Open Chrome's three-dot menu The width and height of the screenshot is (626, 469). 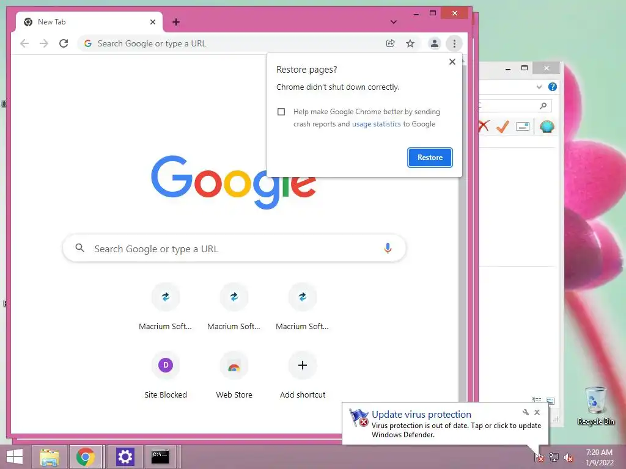[454, 43]
